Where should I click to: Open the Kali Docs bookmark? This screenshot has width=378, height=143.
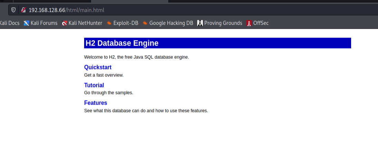(10, 23)
